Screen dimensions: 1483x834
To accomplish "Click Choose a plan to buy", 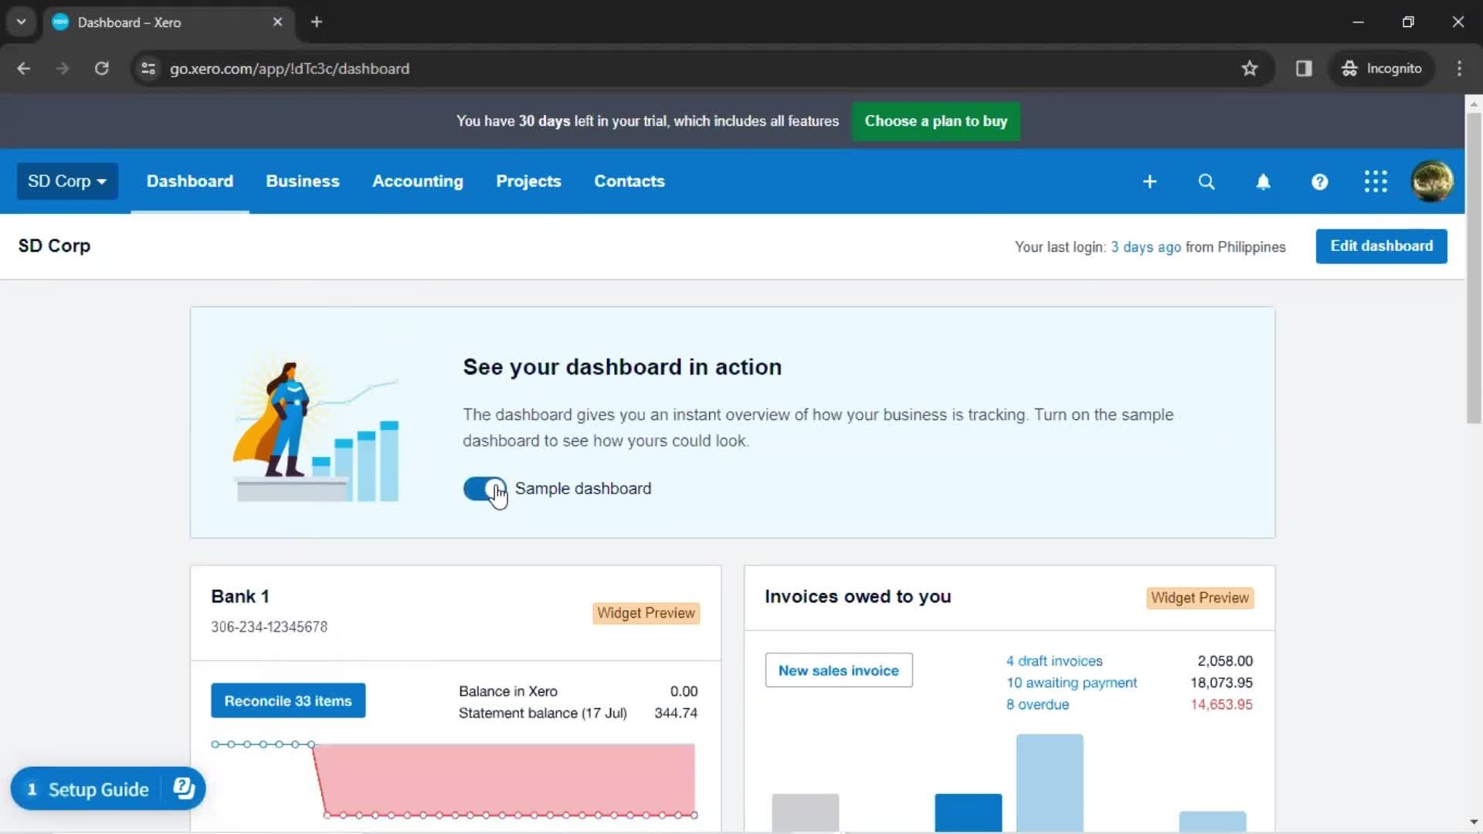I will (935, 121).
